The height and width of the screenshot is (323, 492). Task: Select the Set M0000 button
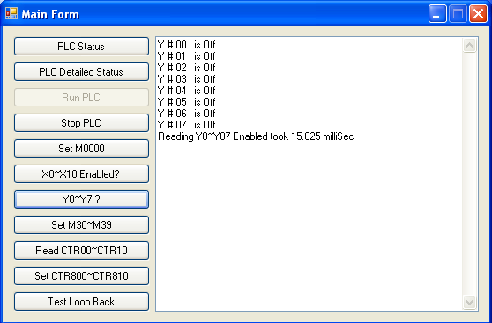(x=81, y=148)
